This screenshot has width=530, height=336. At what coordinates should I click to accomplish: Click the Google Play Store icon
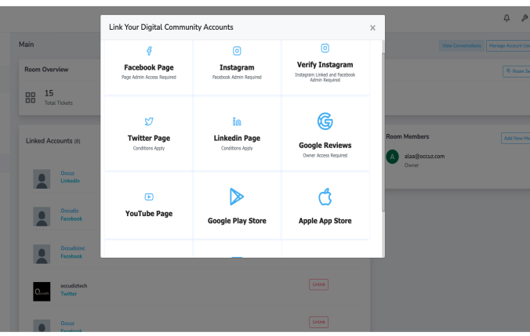pos(237,198)
